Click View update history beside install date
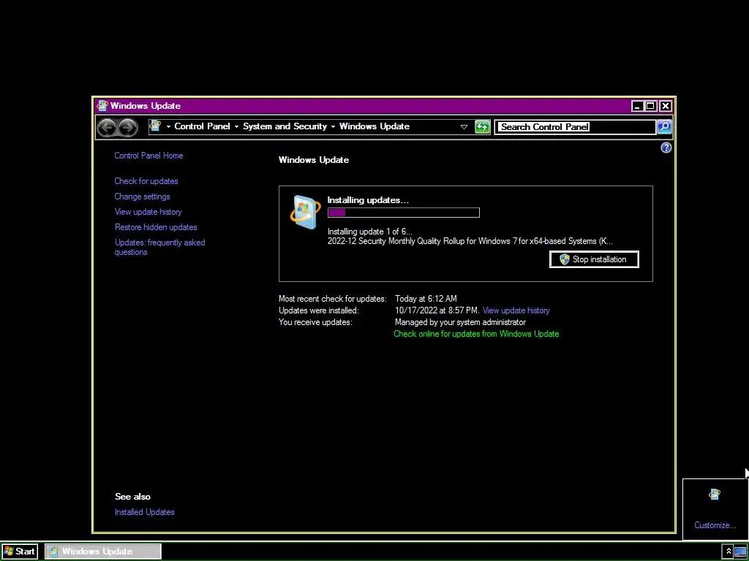749x561 pixels. (x=516, y=310)
